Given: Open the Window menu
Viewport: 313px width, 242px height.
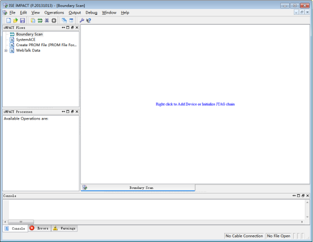Looking at the screenshot, I should click(109, 12).
